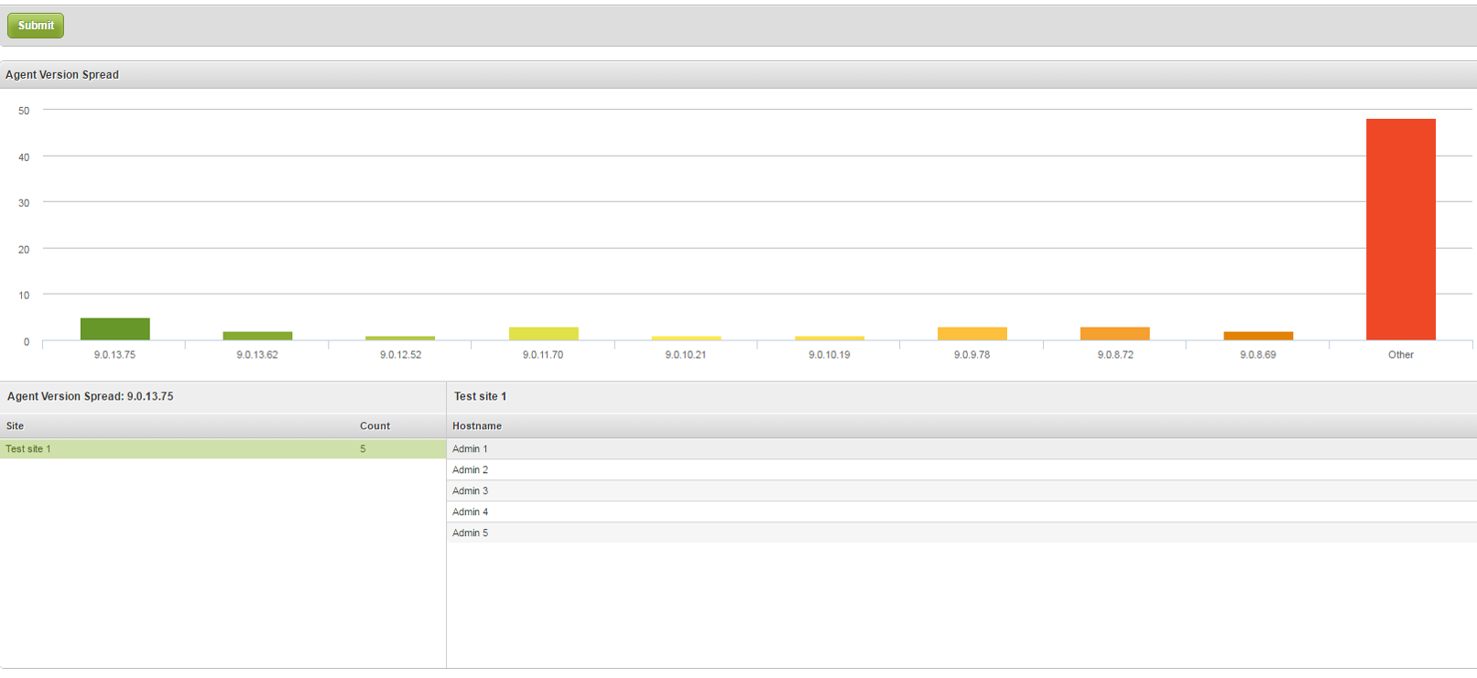Click the Other axis label

pos(1401,355)
